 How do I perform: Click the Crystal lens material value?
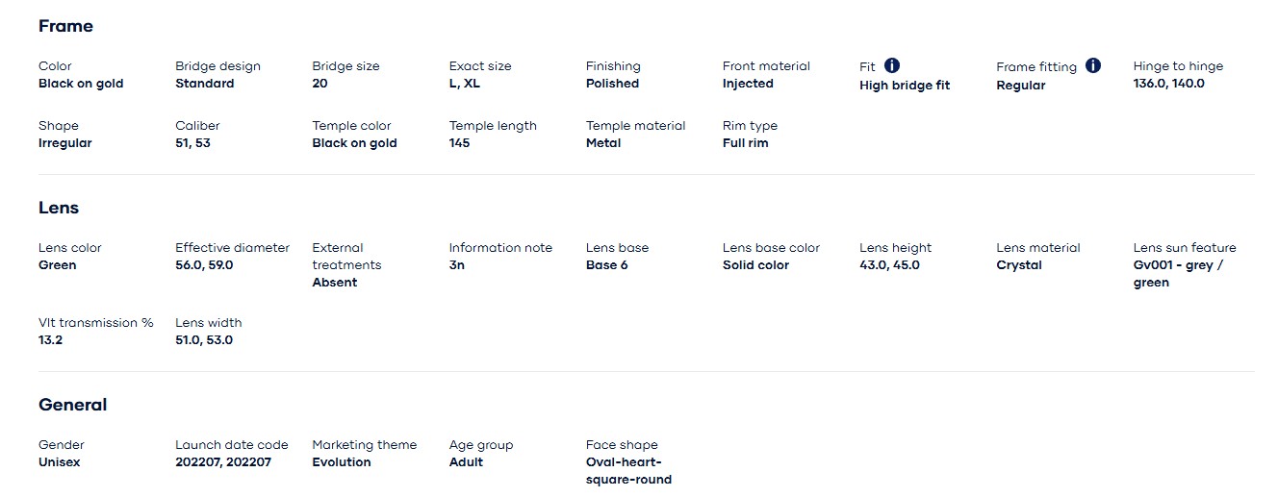(x=1019, y=265)
